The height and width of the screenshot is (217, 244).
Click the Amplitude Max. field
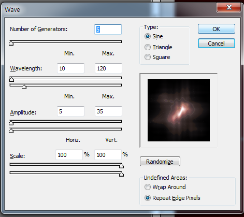point(108,111)
